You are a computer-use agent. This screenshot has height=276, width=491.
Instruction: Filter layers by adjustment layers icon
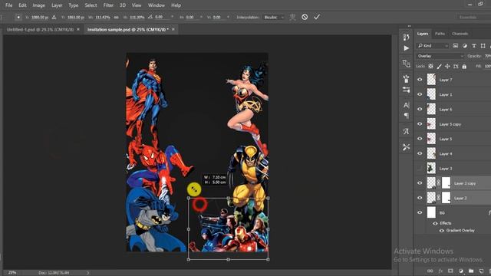[x=465, y=46]
